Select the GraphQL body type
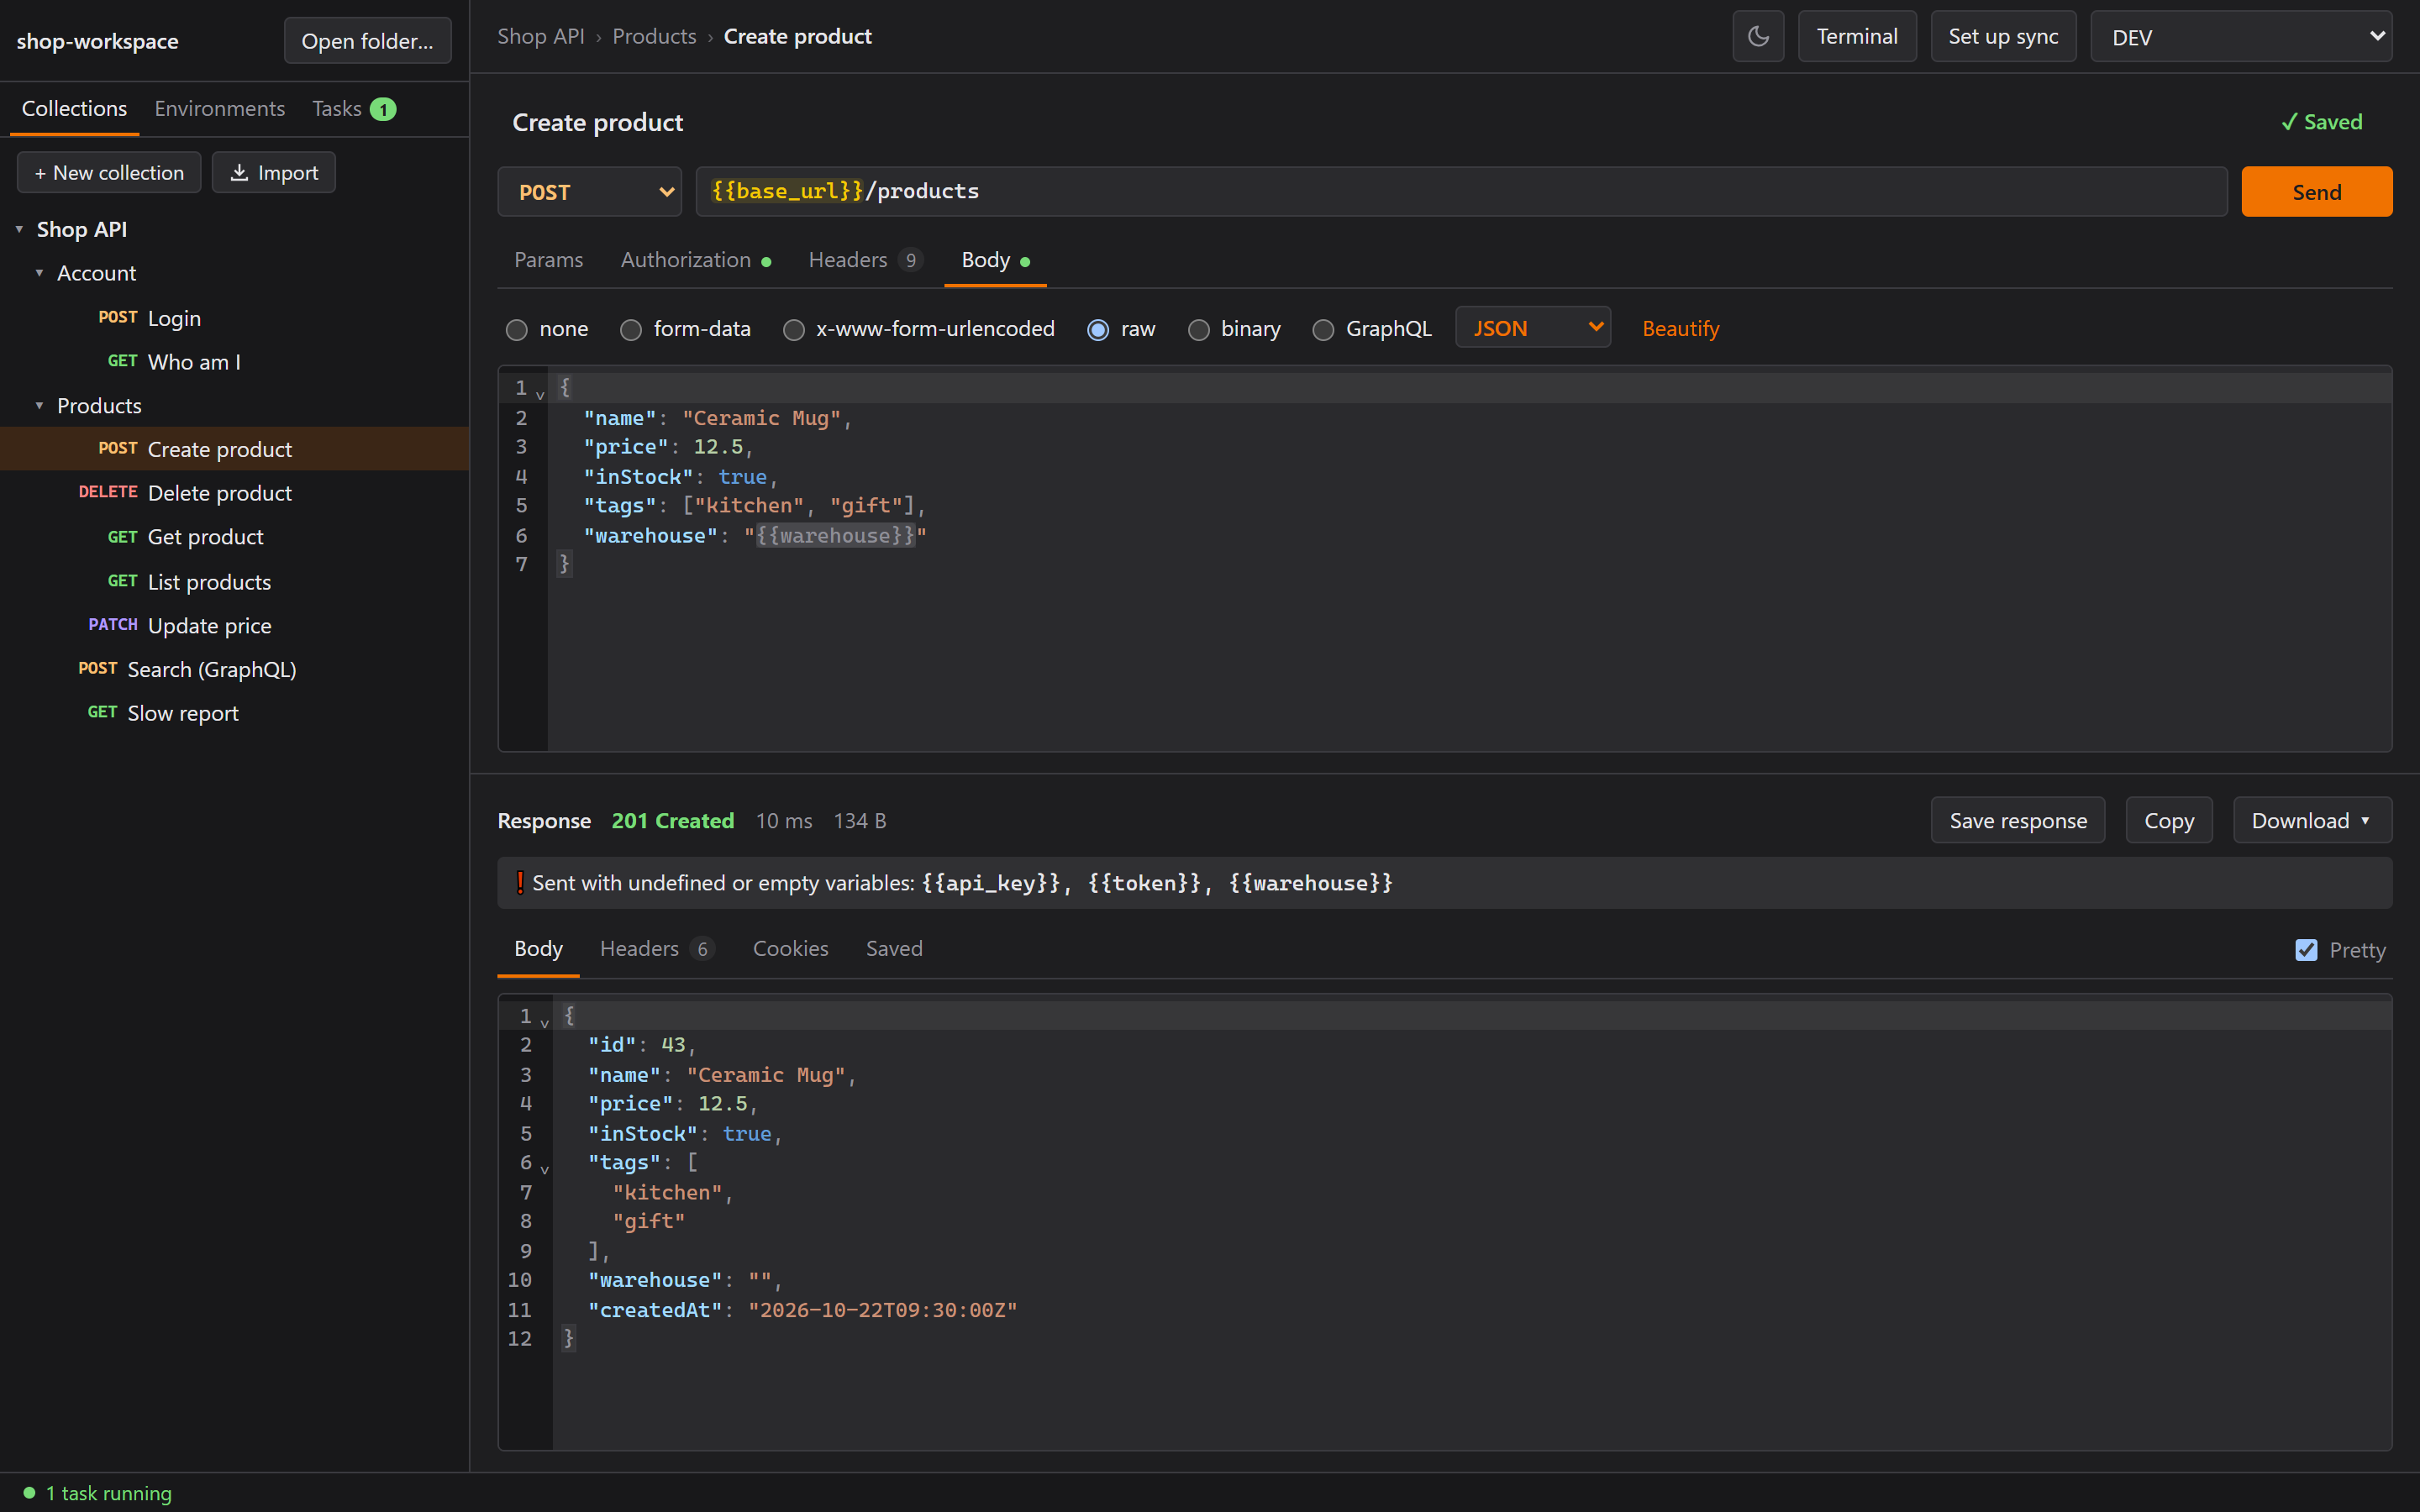The width and height of the screenshot is (2420, 1512). [1322, 330]
